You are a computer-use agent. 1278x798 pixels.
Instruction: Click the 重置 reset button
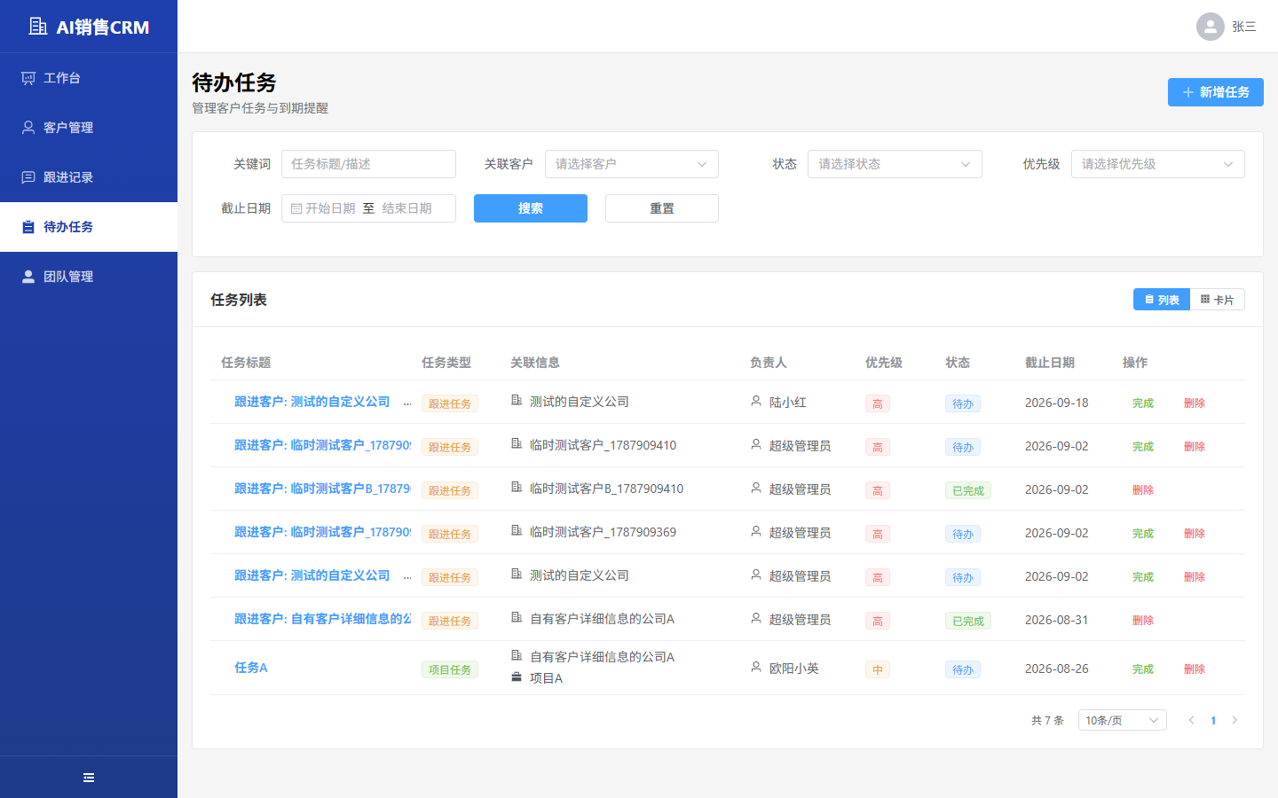[x=662, y=208]
